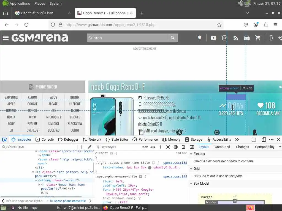282x211 pixels.
Task: Open the Debugger tab
Action: pos(68,140)
